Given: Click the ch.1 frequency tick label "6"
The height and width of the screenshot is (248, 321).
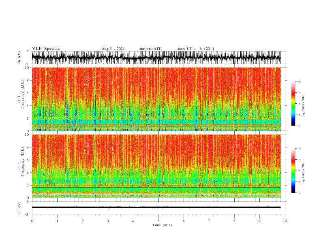Looking at the screenshot, I should [x=28, y=93].
